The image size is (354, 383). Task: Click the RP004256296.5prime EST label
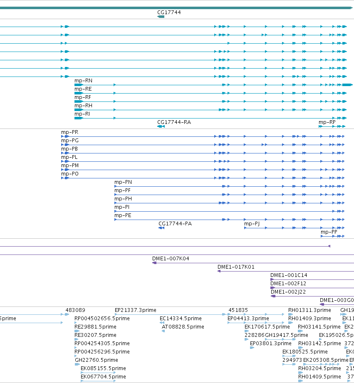(102, 351)
